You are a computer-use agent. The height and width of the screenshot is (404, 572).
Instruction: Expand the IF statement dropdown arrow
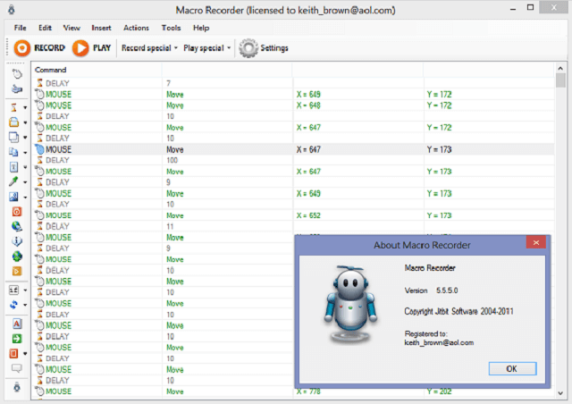coord(25,290)
